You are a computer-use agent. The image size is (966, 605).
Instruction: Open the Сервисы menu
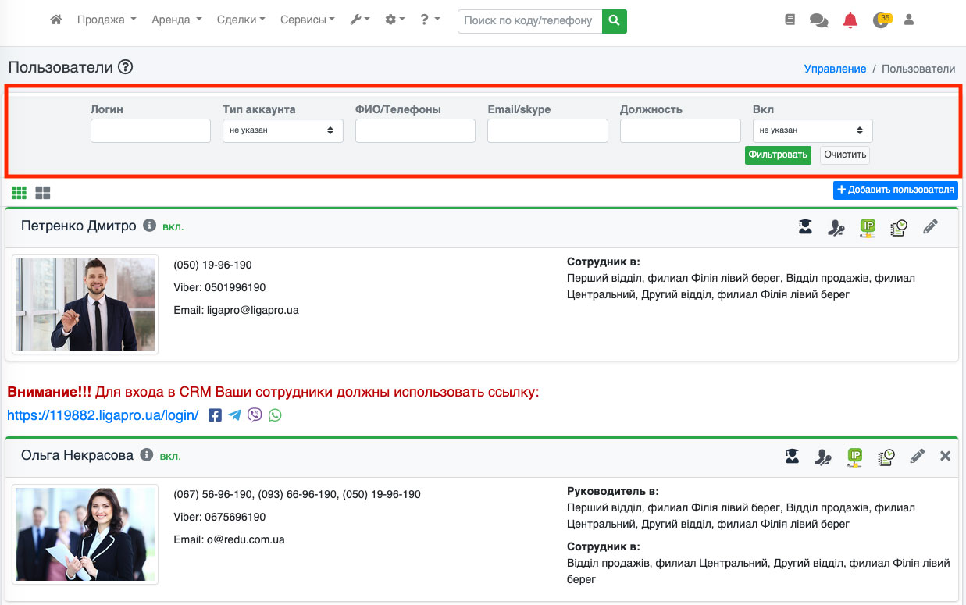coord(308,20)
